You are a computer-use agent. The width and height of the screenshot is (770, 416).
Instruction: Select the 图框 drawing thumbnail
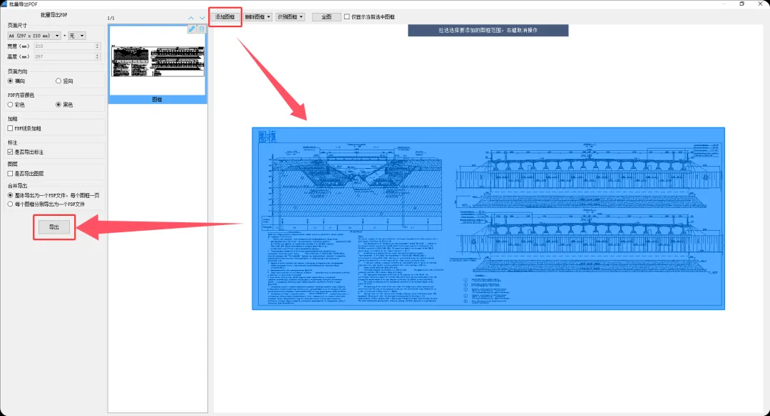(157, 61)
